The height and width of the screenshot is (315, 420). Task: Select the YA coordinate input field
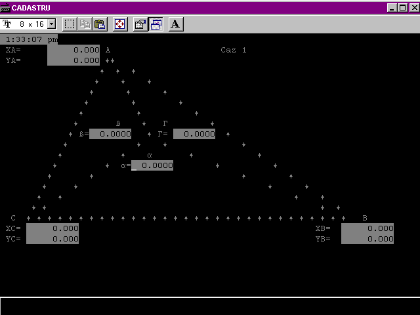(x=73, y=60)
